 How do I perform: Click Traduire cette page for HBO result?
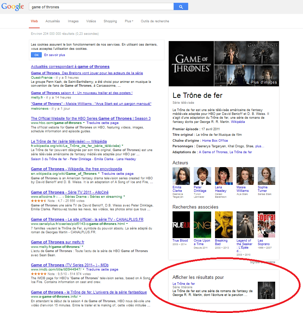click(x=103, y=123)
